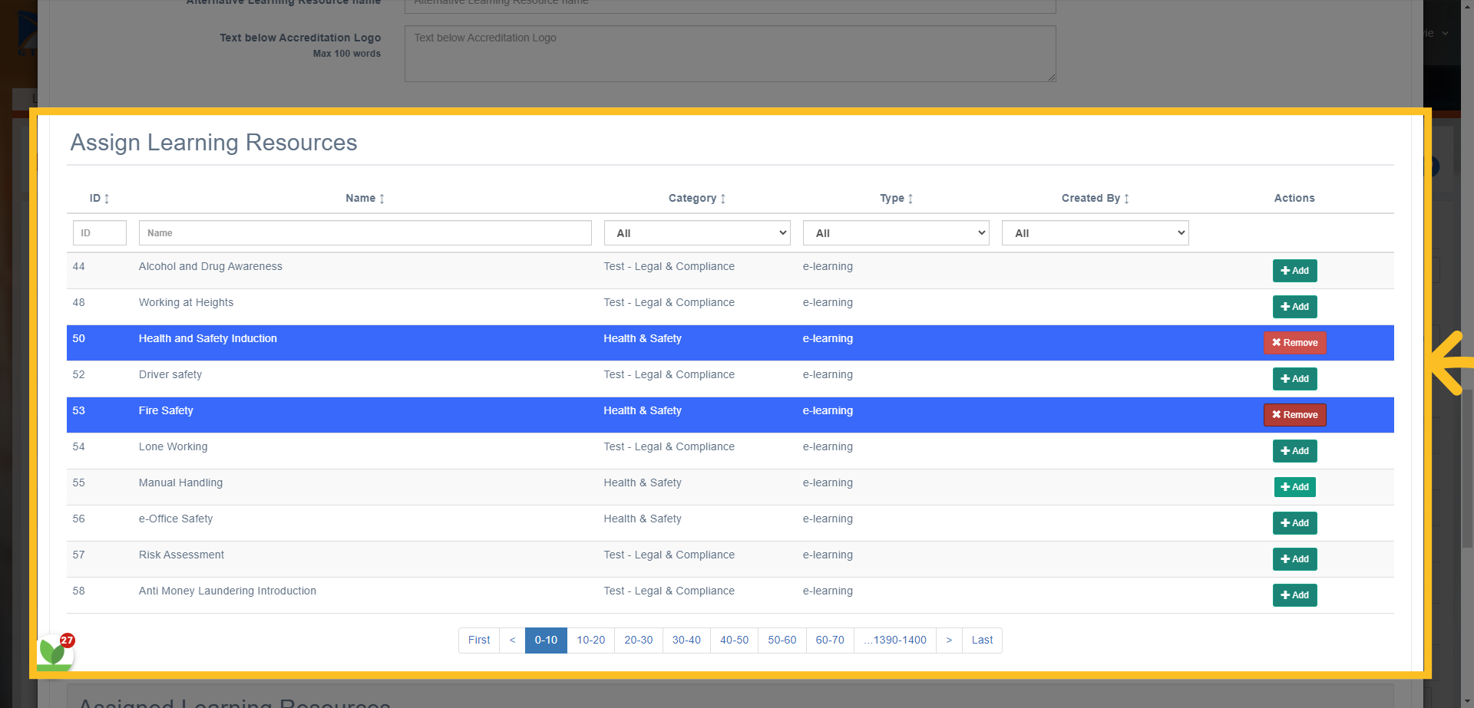Select the 30-40 pagination page

click(686, 640)
